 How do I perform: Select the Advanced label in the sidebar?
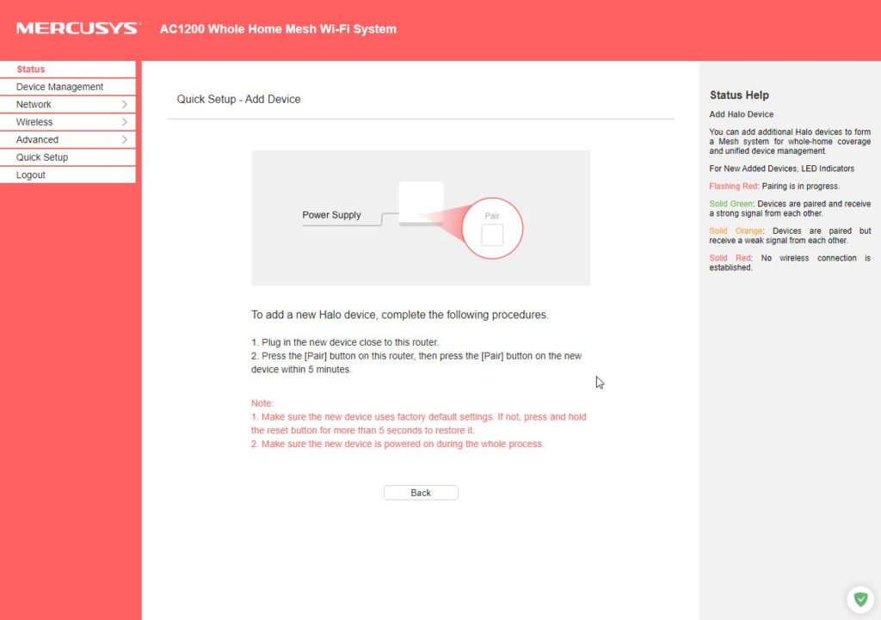click(37, 139)
